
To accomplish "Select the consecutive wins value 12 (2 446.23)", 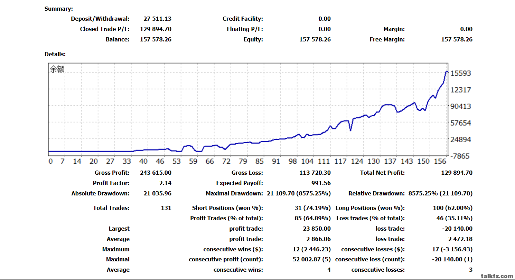I will 311,249.
